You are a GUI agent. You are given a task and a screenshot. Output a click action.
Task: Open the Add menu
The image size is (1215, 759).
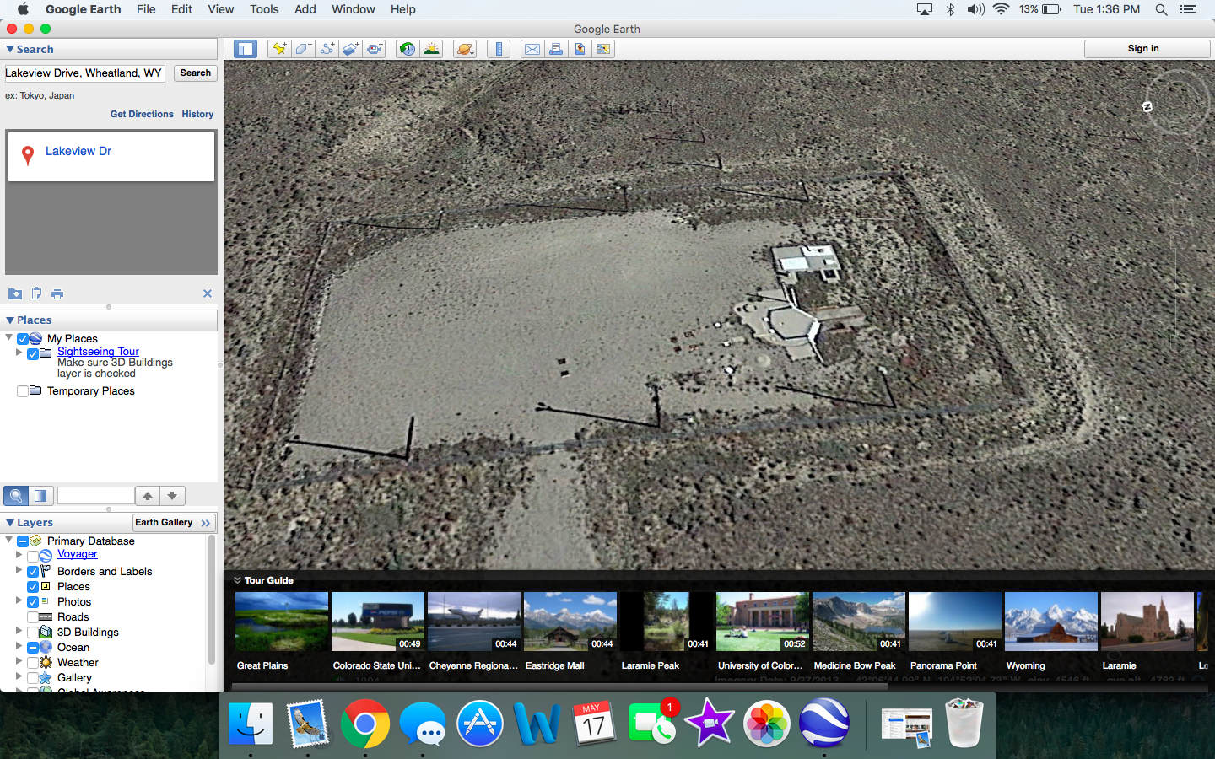coord(305,9)
